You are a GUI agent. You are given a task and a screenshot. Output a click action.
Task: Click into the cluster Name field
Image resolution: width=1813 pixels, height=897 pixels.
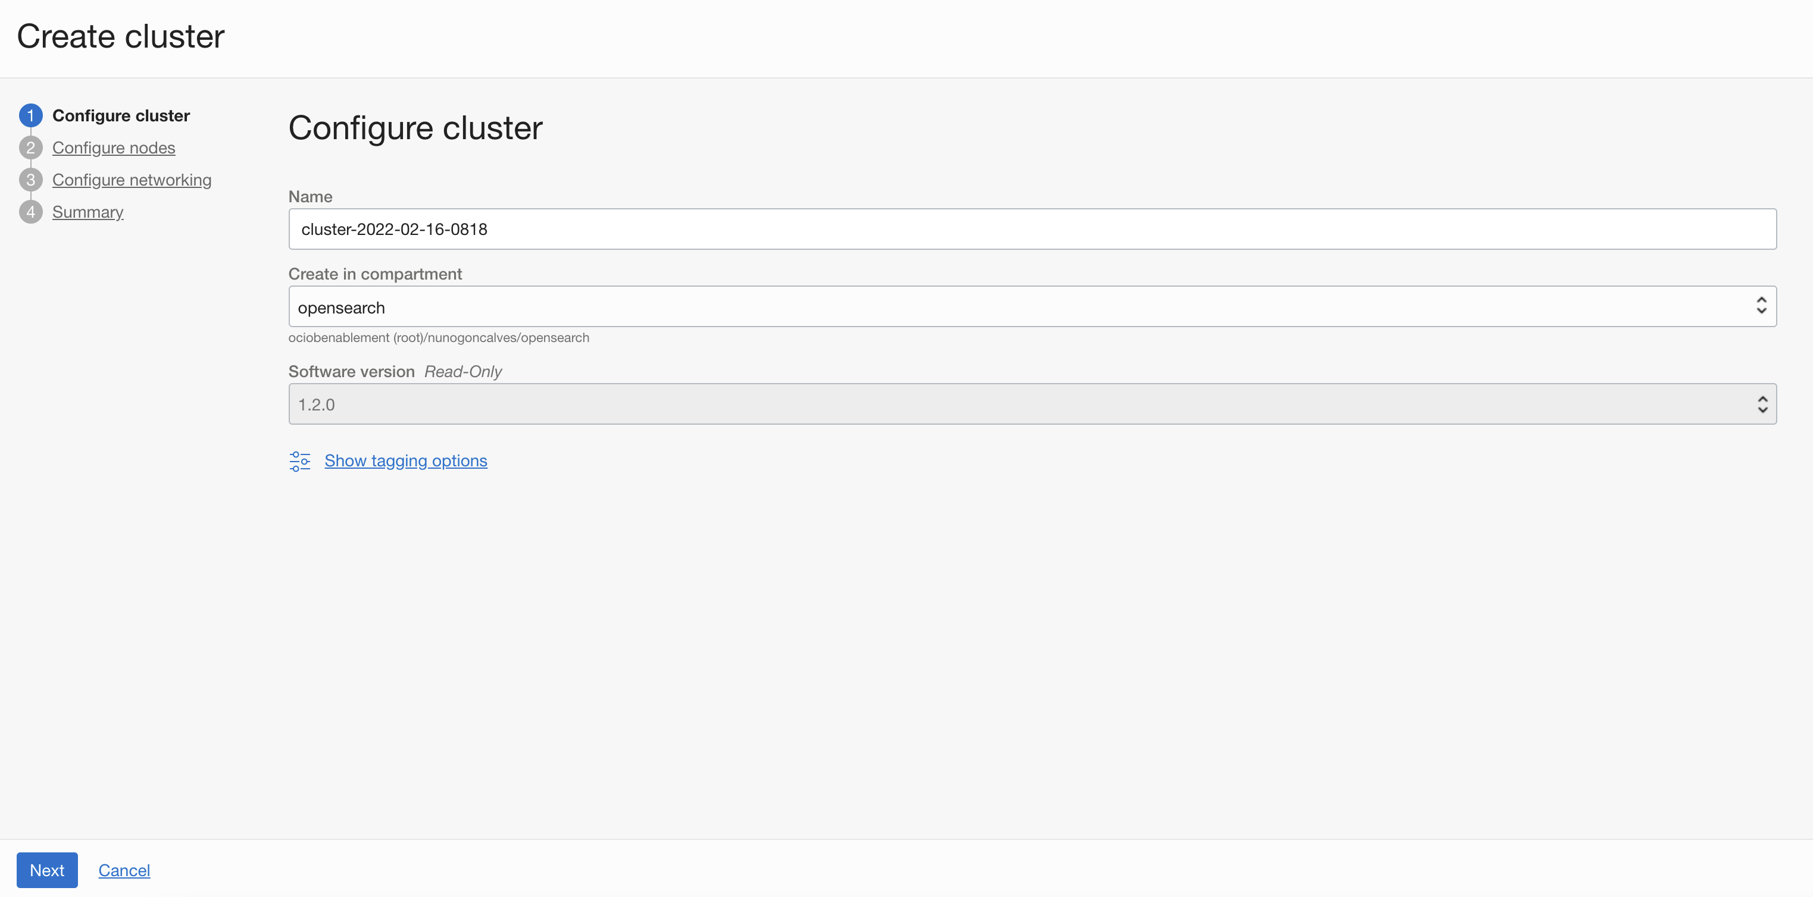coord(1031,228)
